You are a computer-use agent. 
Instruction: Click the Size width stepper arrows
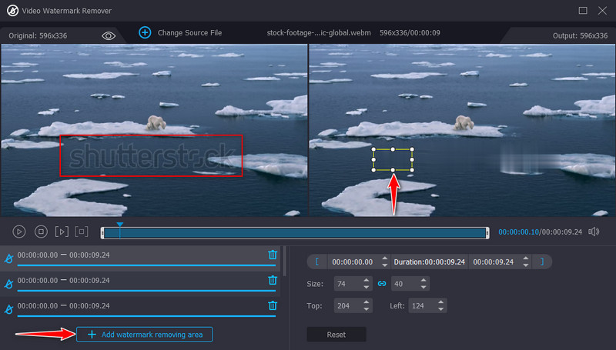pyautogui.click(x=364, y=284)
